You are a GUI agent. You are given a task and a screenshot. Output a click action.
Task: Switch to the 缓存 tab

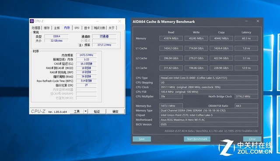tap(47, 28)
